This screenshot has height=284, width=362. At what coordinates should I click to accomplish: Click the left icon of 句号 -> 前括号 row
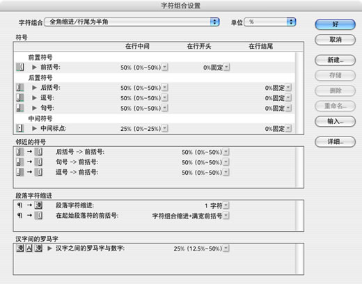20,162
